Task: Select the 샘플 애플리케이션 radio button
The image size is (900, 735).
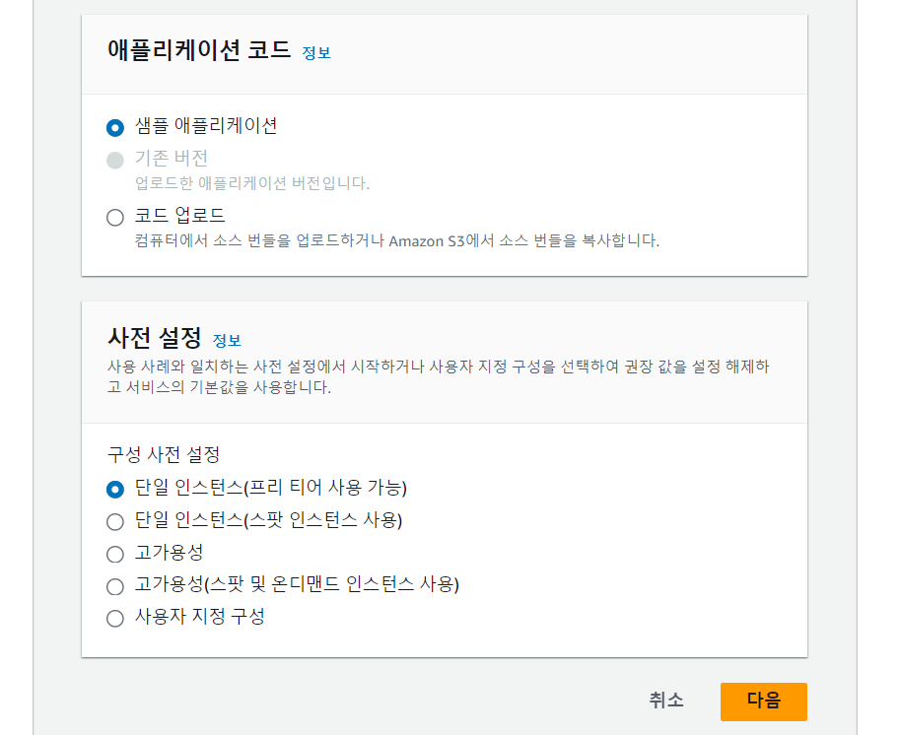Action: pyautogui.click(x=115, y=127)
